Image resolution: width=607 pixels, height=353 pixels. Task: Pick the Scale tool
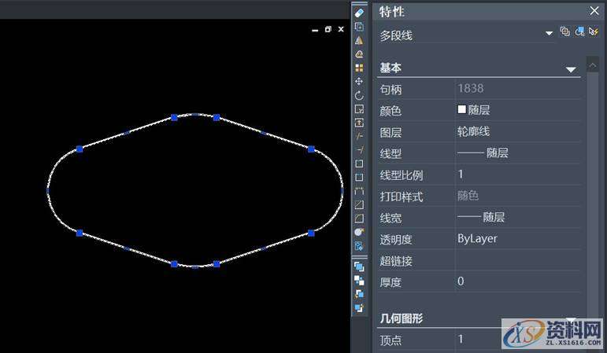[x=359, y=109]
